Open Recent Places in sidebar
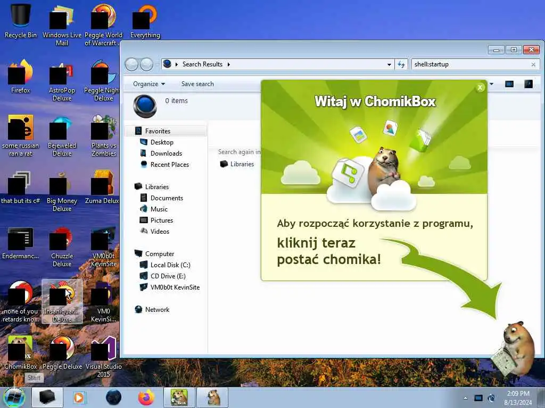The width and height of the screenshot is (545, 408). (x=169, y=165)
